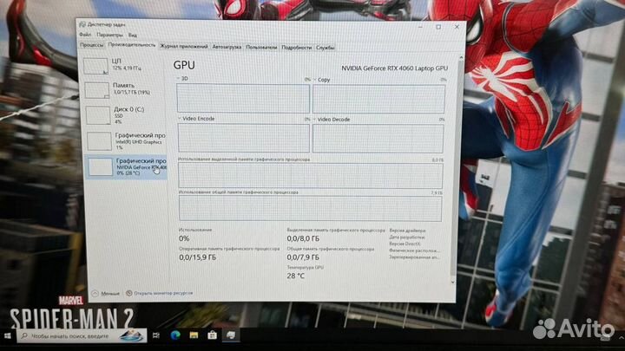Viewport: 625px width, 351px height.
Task: Click the 0,0/8,0 ГБ dedicated memory value
Action: (x=303, y=238)
